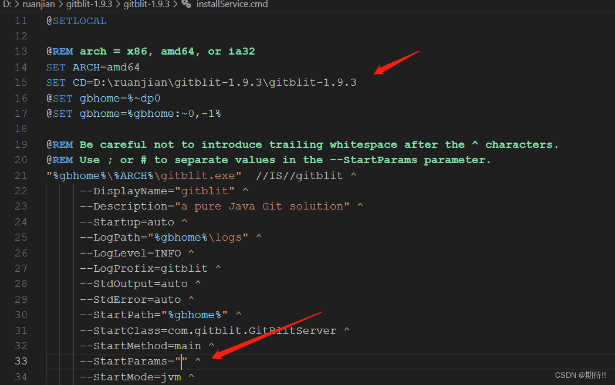The width and height of the screenshot is (615, 385).
Task: Select the installService.cmd breadcrumb file name
Action: pos(232,4)
